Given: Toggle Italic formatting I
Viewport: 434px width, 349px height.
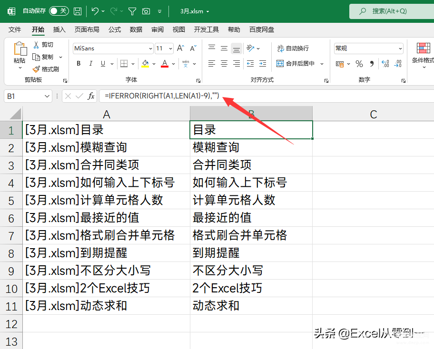Looking at the screenshot, I should pyautogui.click(x=90, y=64).
